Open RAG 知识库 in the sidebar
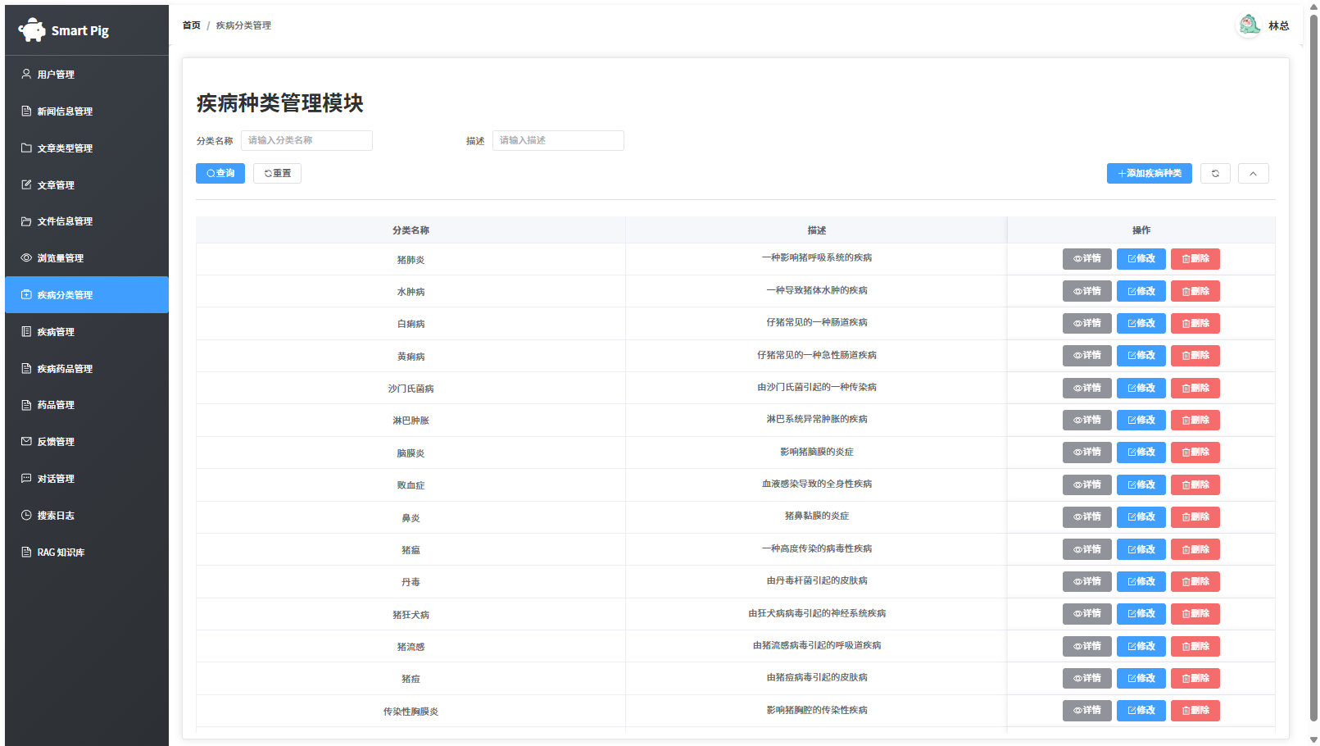 [87, 553]
